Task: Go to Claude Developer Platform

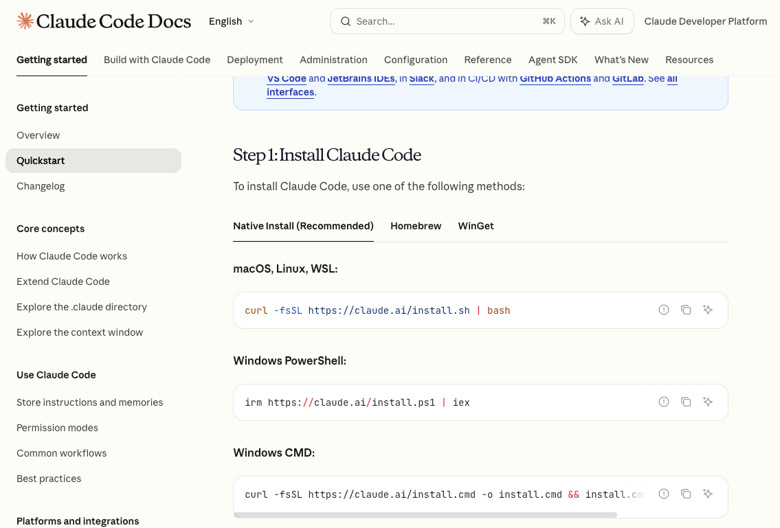Action: pyautogui.click(x=705, y=21)
